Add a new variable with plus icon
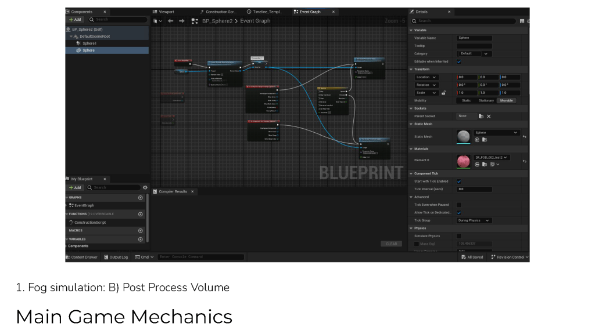This screenshot has width=595, height=334. [x=140, y=239]
